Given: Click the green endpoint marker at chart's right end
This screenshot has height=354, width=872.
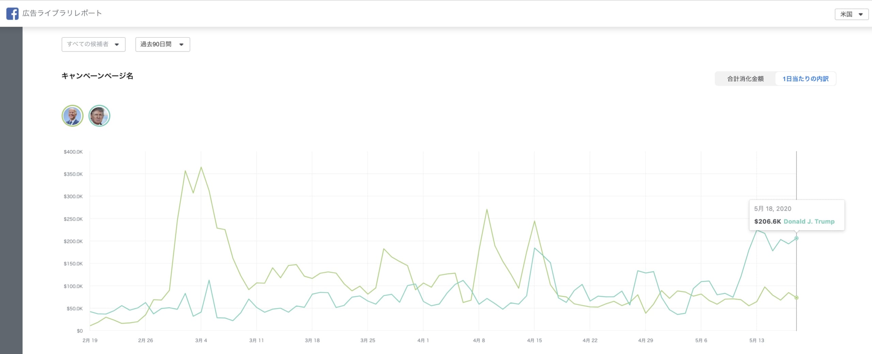Looking at the screenshot, I should coord(796,298).
